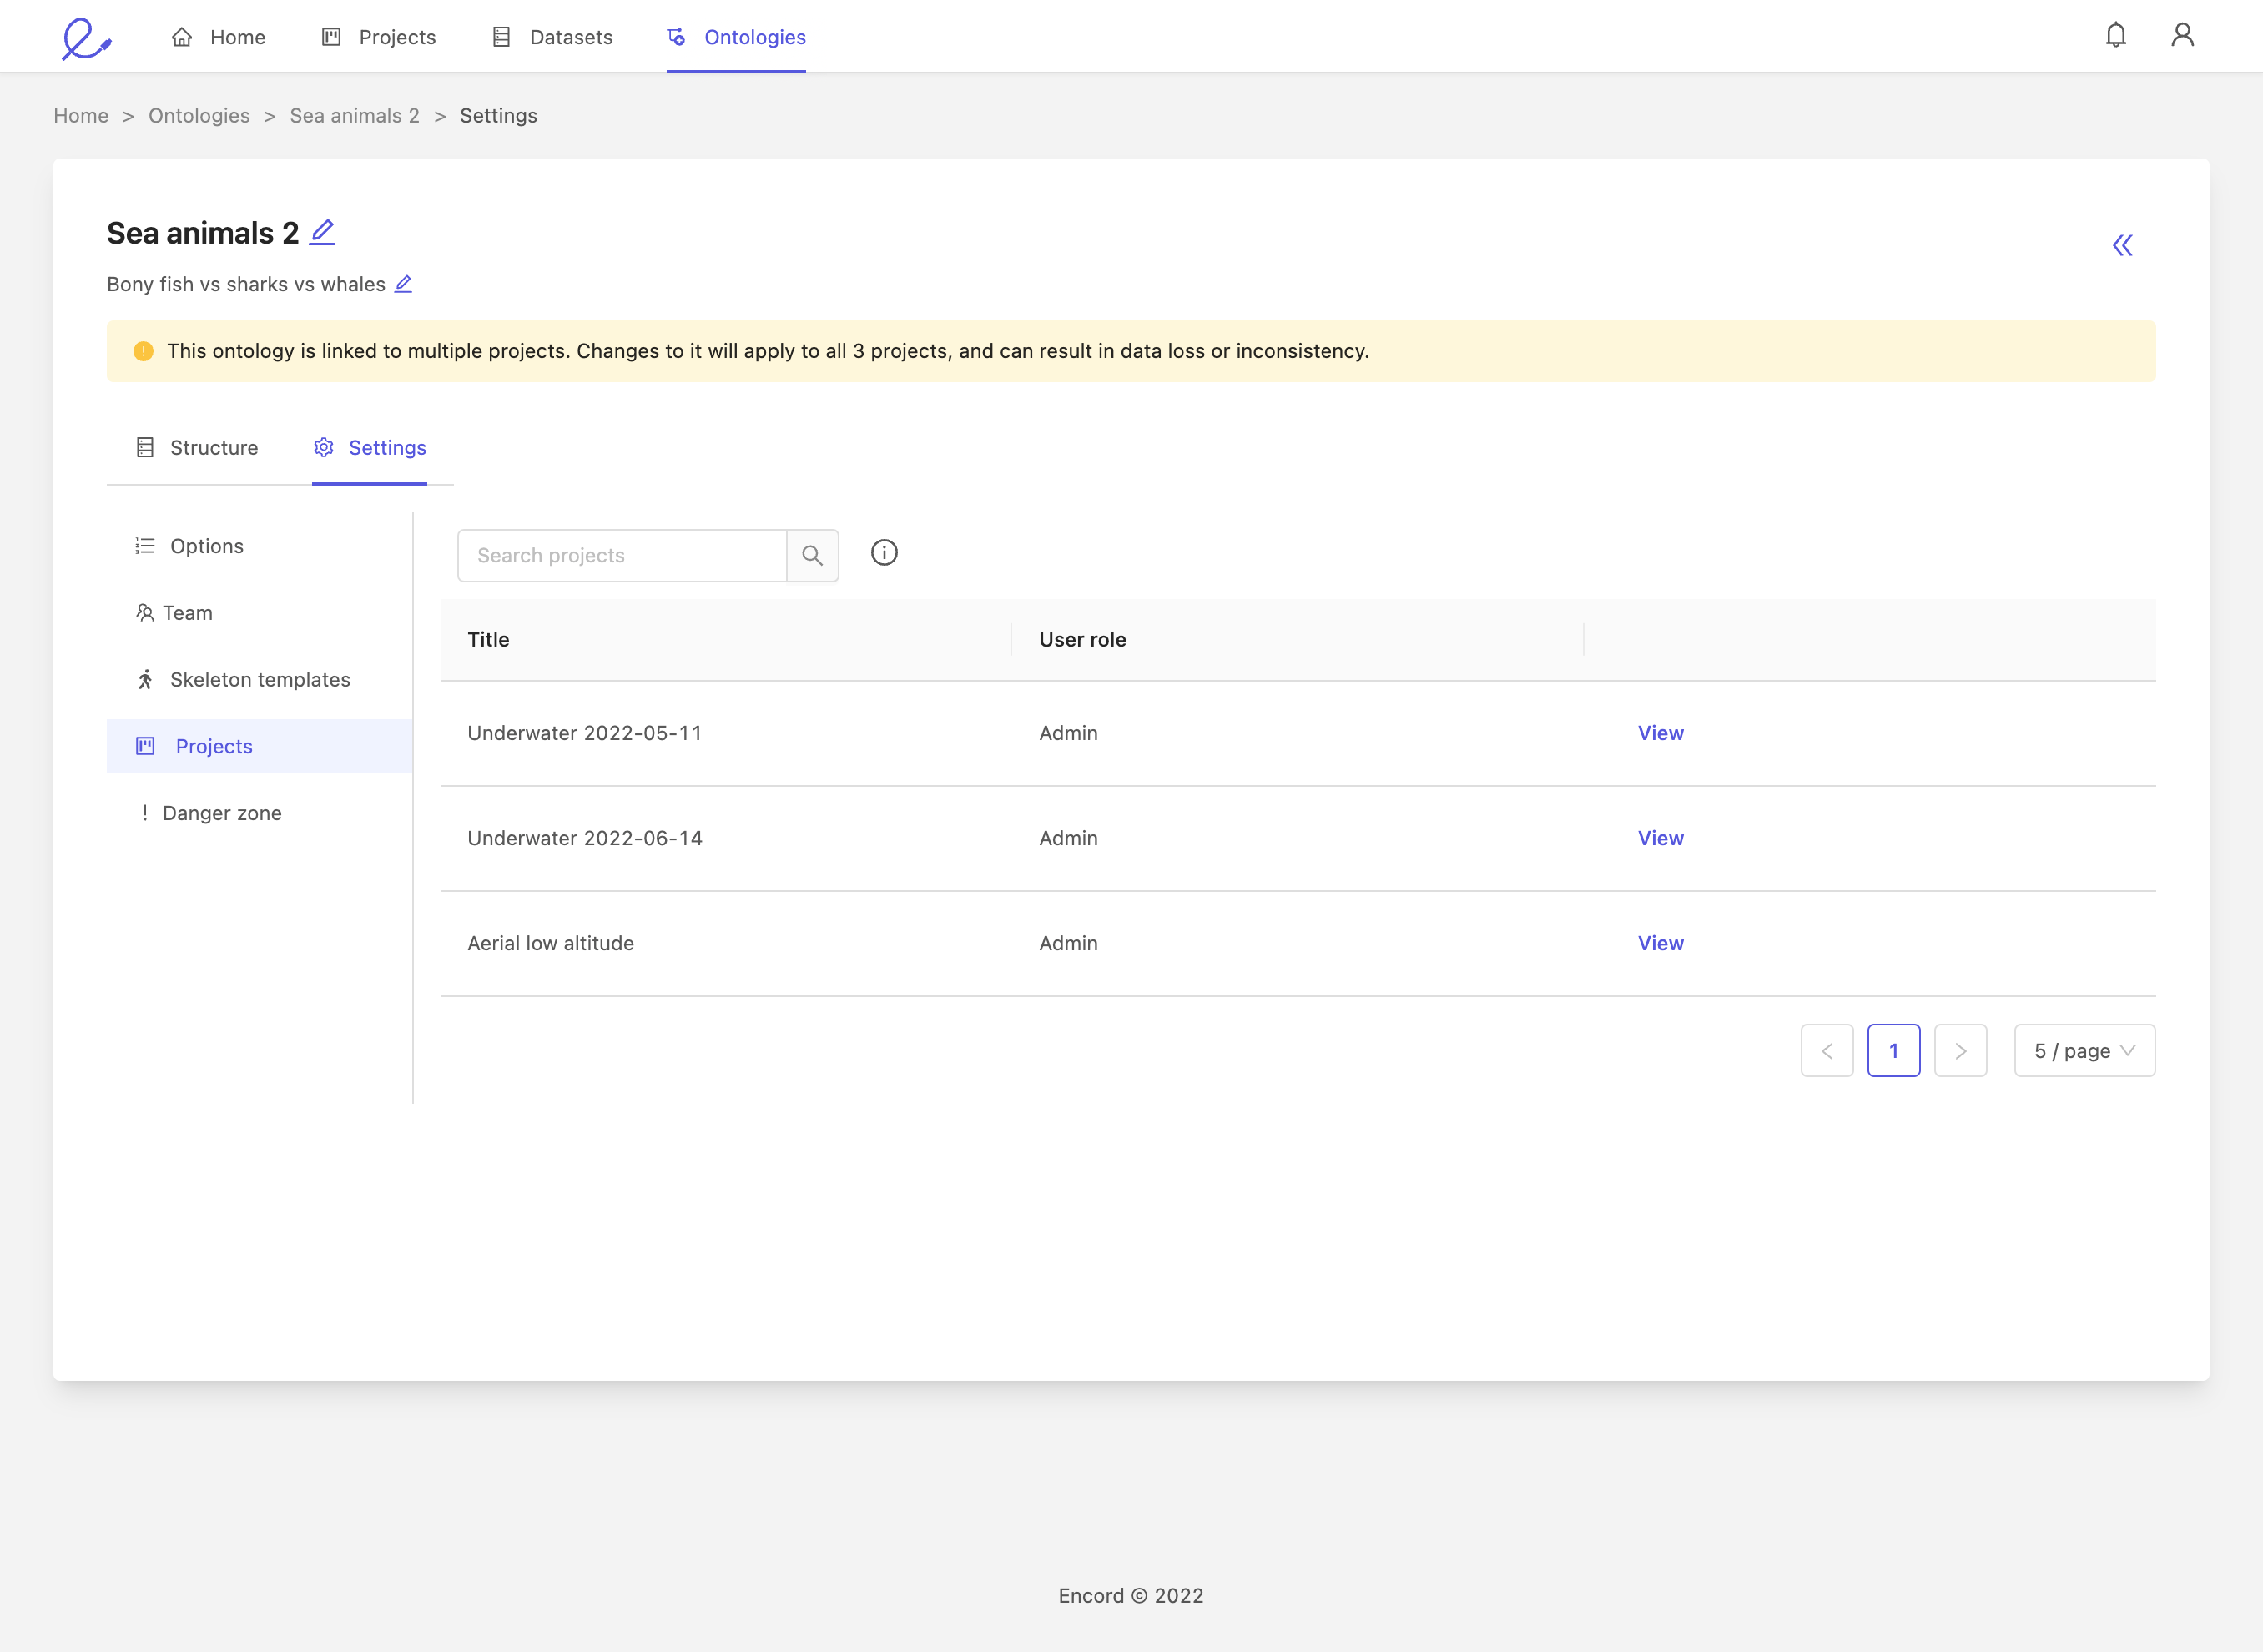Click the Encord © 2022 footer text
The height and width of the screenshot is (1652, 2263).
coord(1131,1596)
